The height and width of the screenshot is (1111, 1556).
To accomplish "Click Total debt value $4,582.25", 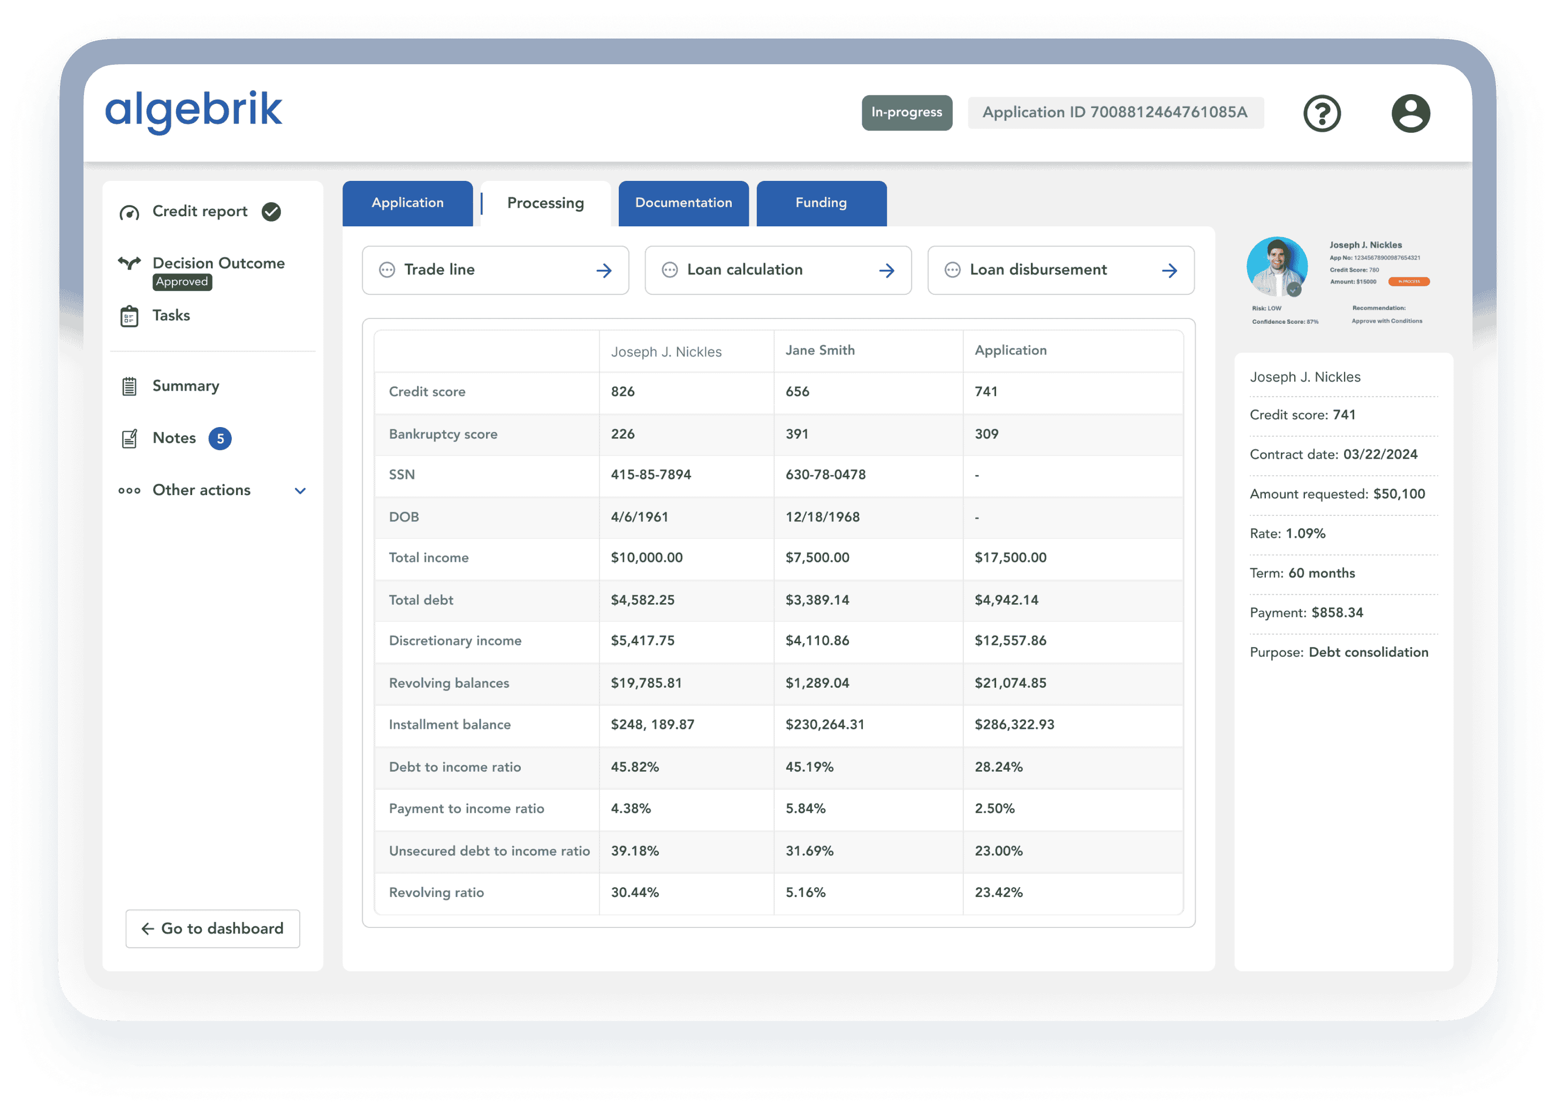I will click(642, 600).
